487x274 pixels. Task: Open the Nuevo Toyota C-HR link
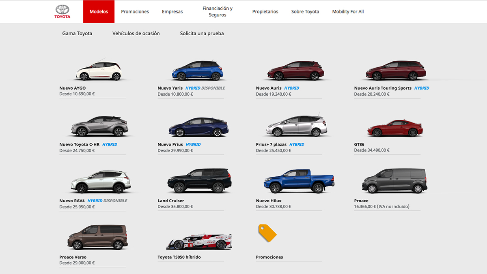[x=80, y=144]
